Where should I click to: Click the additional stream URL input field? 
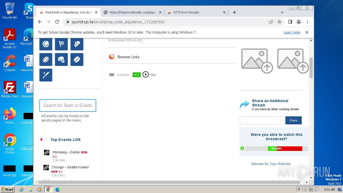tap(262, 120)
